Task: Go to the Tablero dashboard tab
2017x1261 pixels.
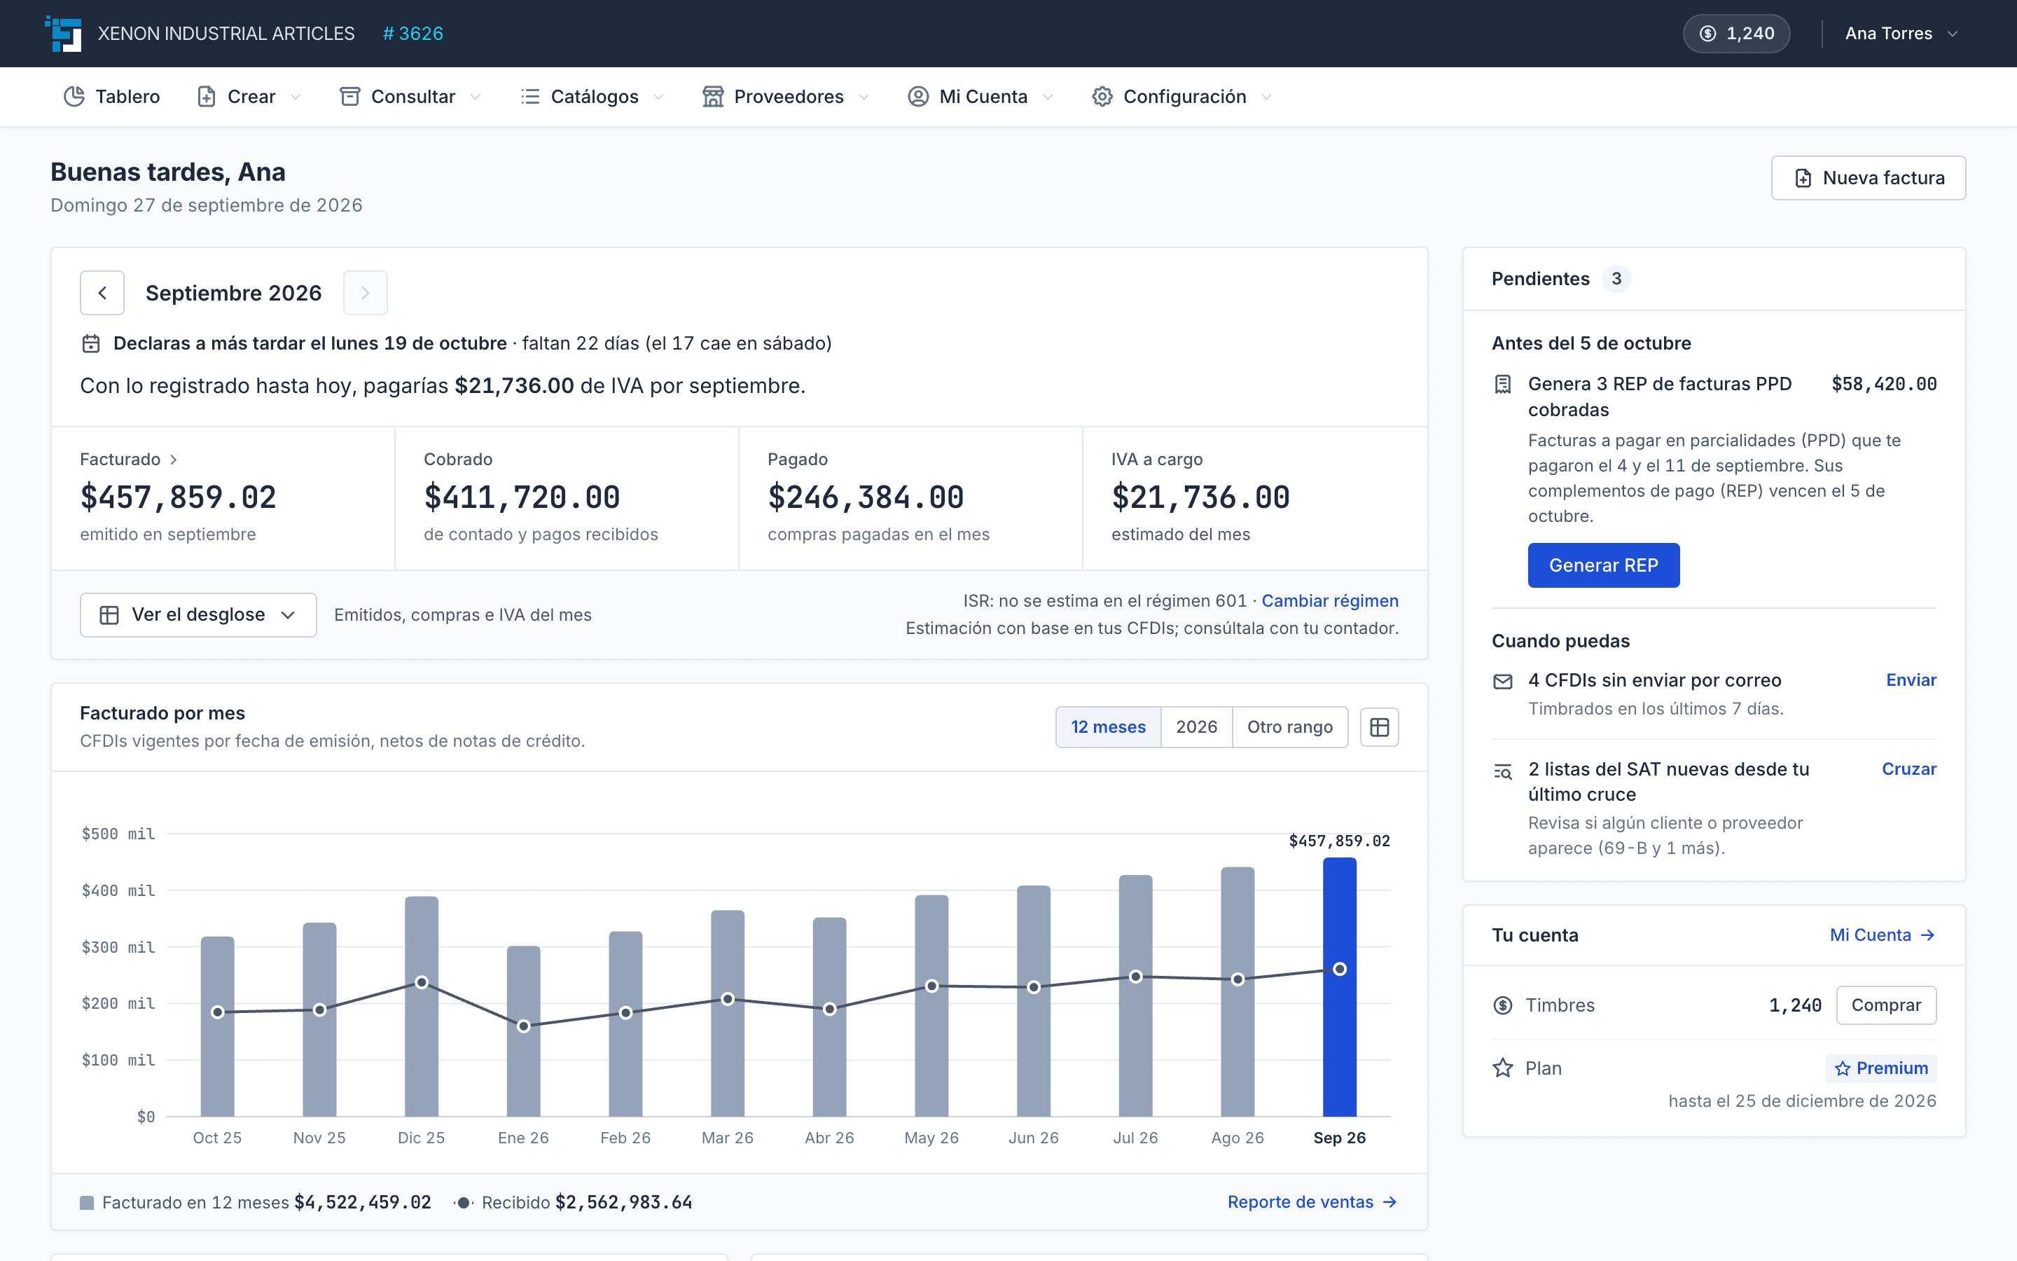Action: [x=111, y=97]
